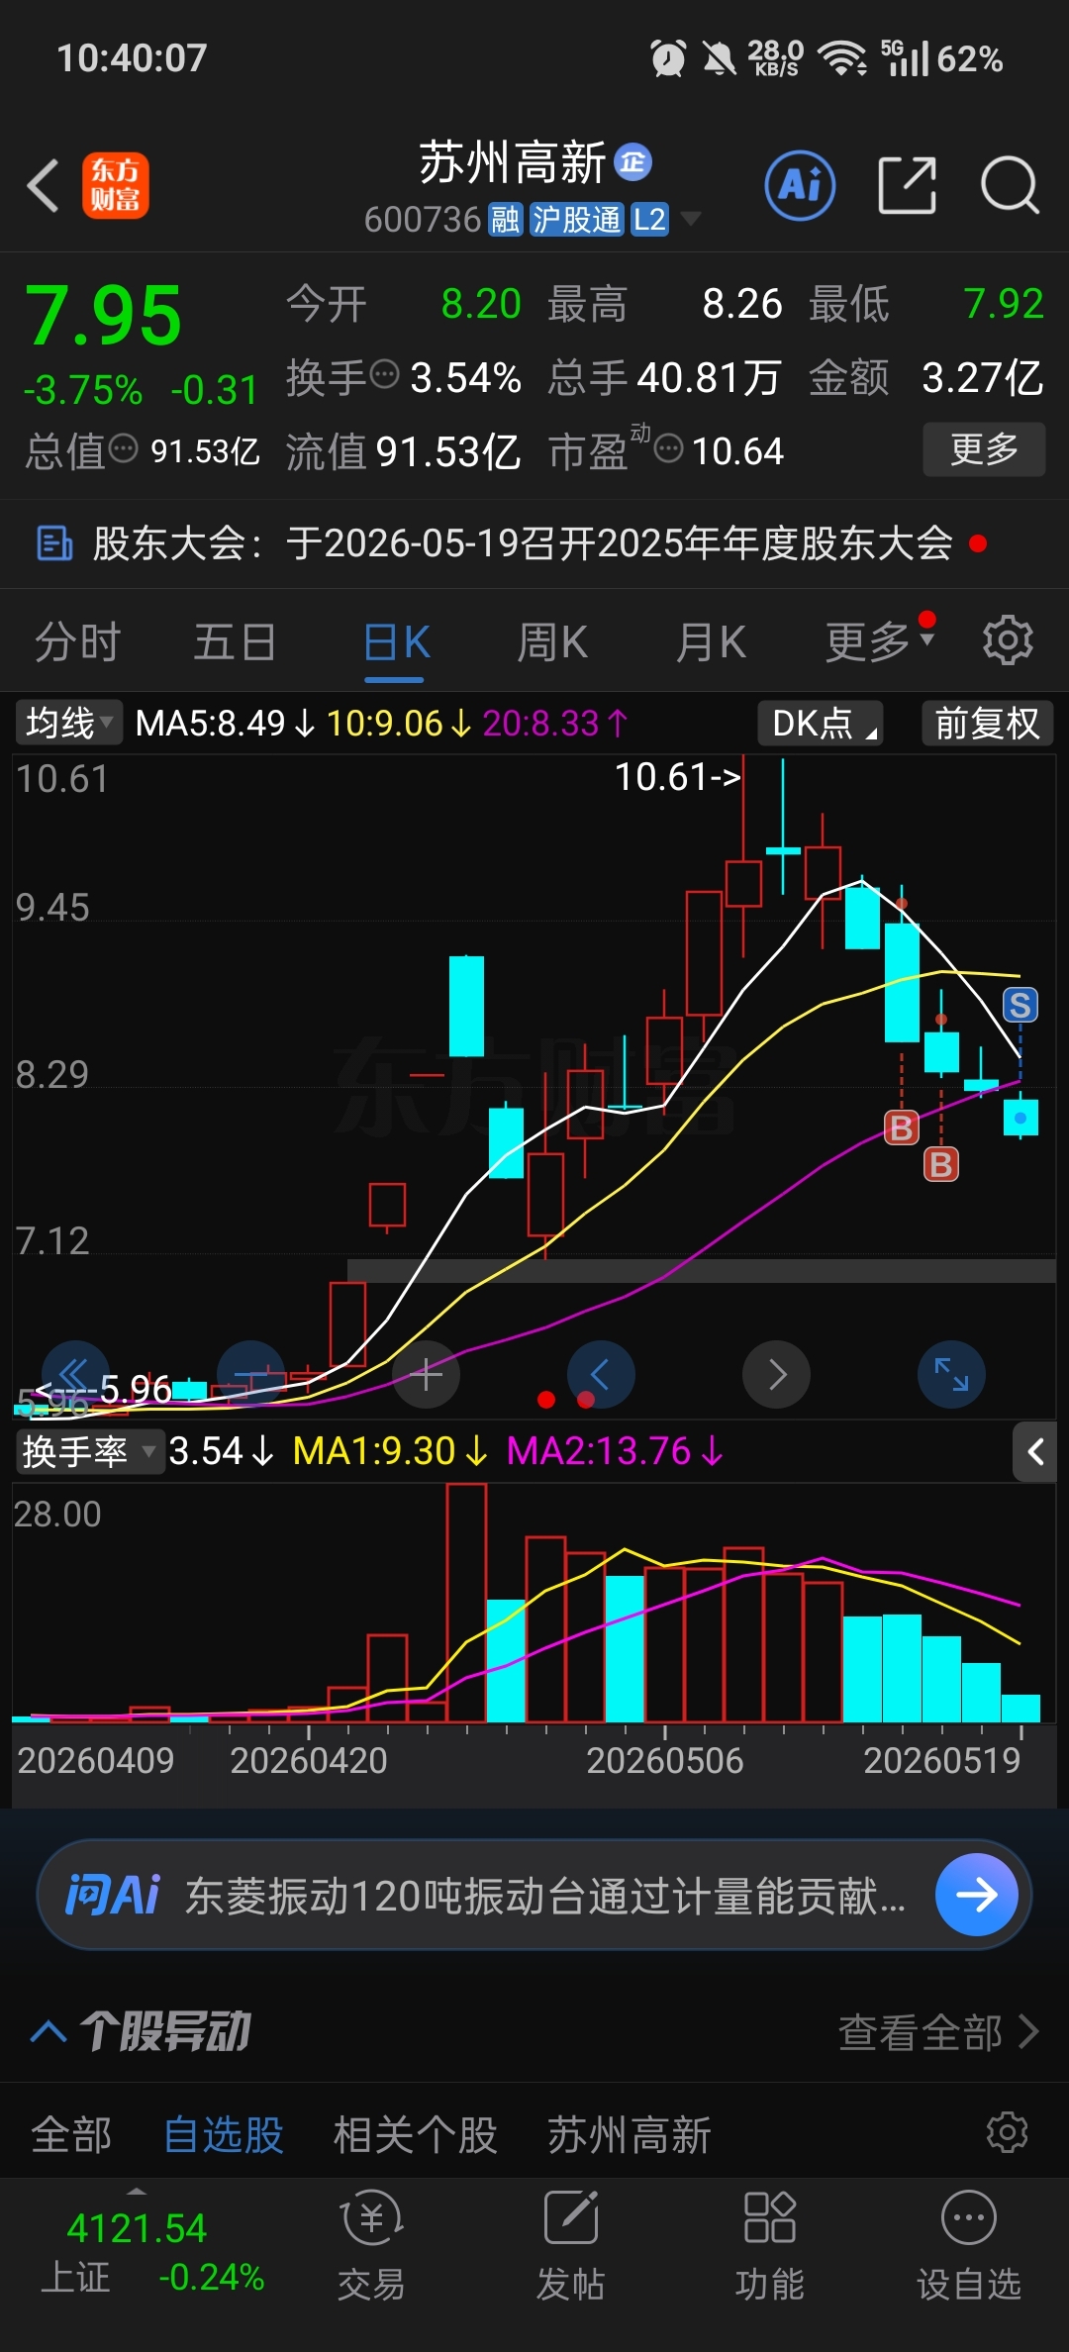Tap the 问Ai suggestion text

(545, 1896)
